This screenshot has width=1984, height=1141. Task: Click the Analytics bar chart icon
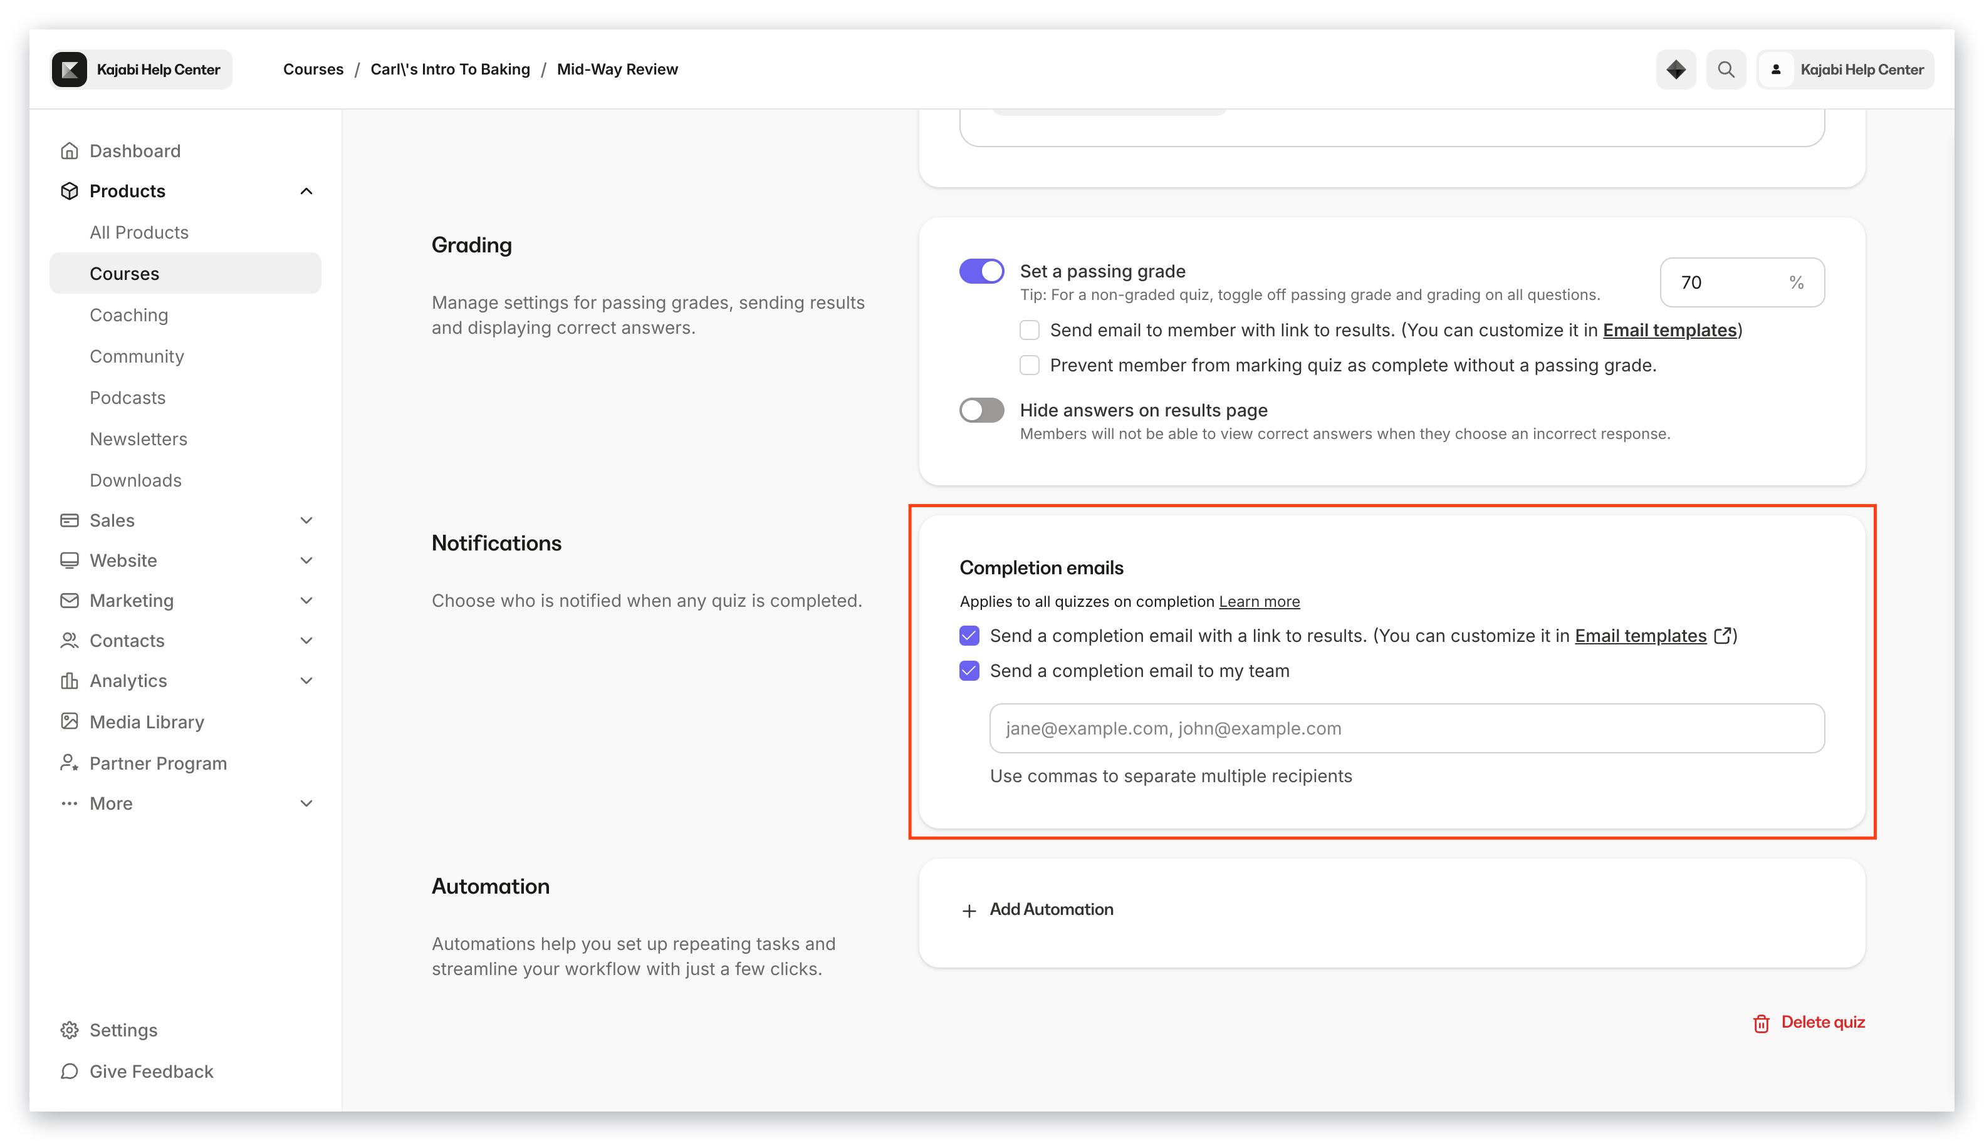[69, 680]
